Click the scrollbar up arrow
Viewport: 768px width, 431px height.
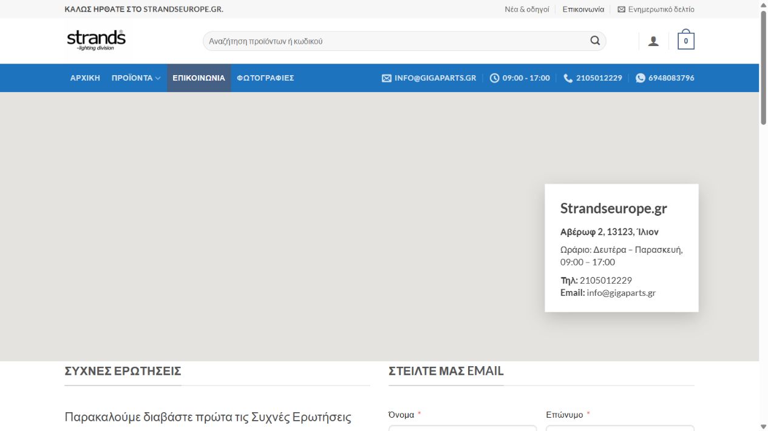point(764,4)
